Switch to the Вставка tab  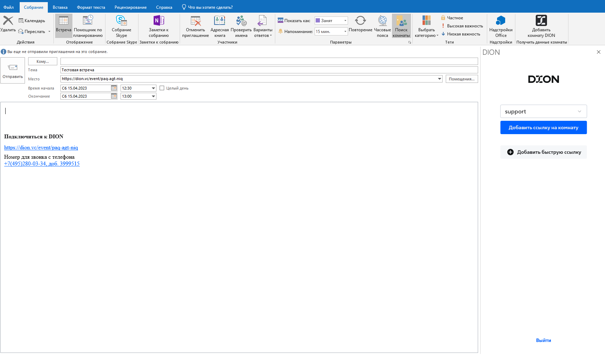60,7
